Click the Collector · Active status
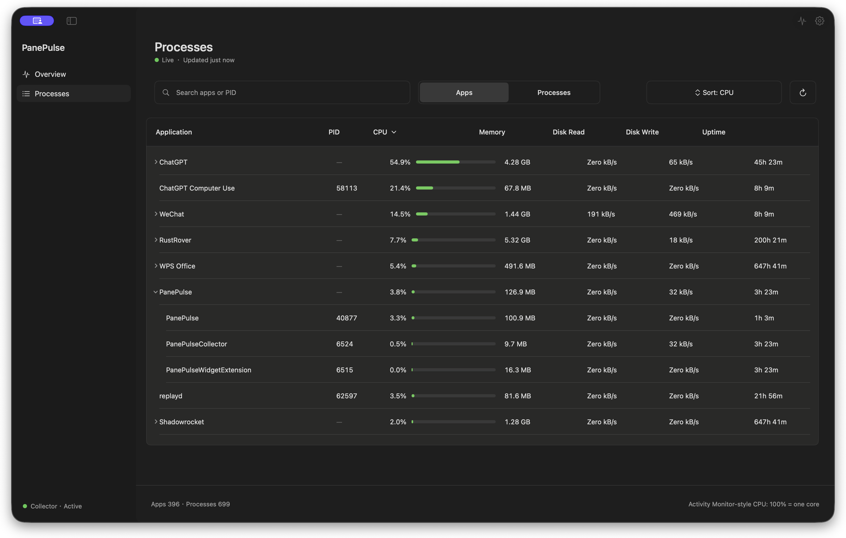The height and width of the screenshot is (538, 846). pyautogui.click(x=52, y=506)
